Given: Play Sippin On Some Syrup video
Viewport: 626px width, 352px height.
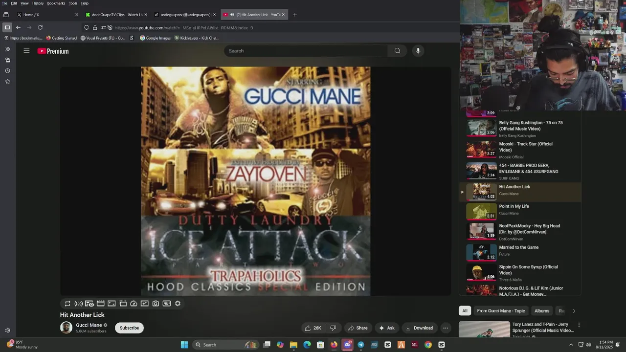Looking at the screenshot, I should [520, 272].
